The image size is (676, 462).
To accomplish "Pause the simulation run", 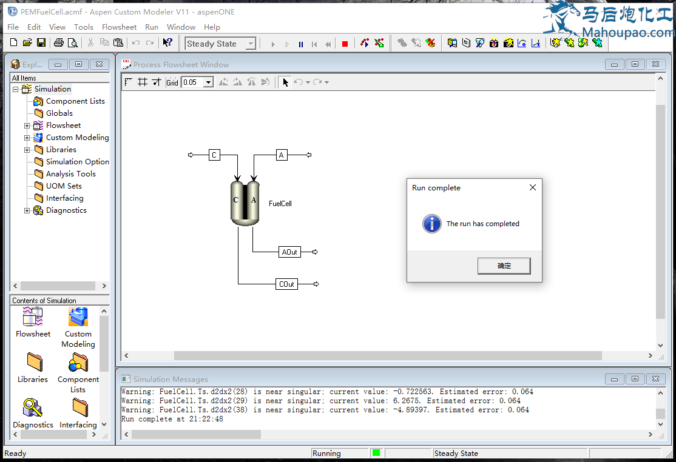I will click(301, 44).
